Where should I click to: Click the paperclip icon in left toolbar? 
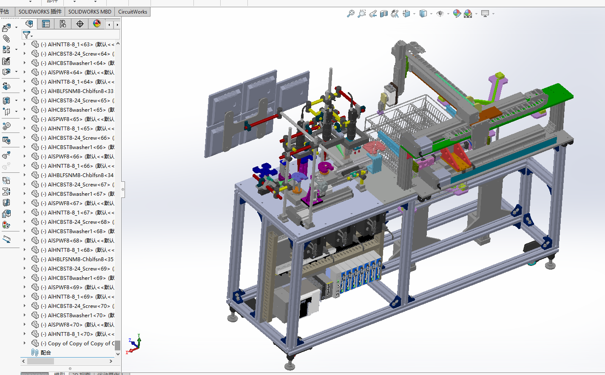6,39
